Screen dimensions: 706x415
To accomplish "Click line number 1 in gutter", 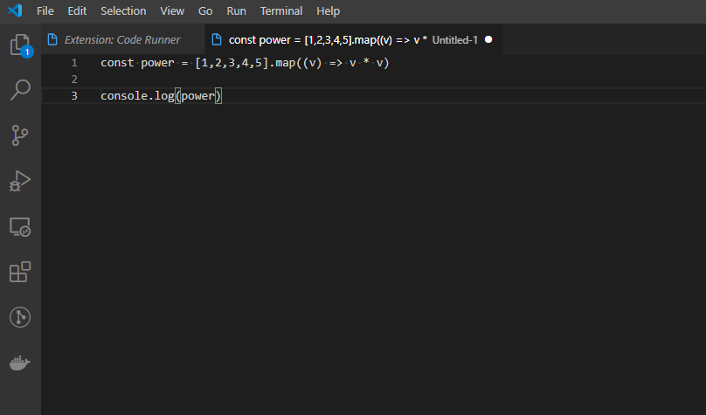I will point(74,63).
